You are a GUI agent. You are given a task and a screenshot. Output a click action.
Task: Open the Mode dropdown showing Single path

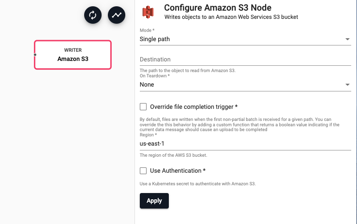coord(242,39)
